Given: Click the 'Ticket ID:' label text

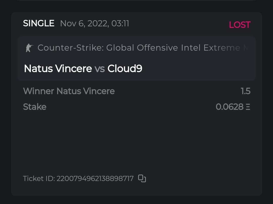Looking at the screenshot, I should pyautogui.click(x=39, y=179).
